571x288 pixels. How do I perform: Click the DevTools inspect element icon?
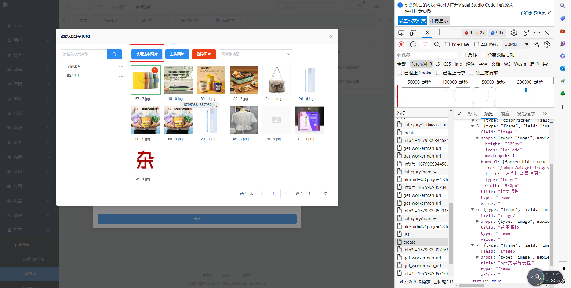(x=401, y=33)
